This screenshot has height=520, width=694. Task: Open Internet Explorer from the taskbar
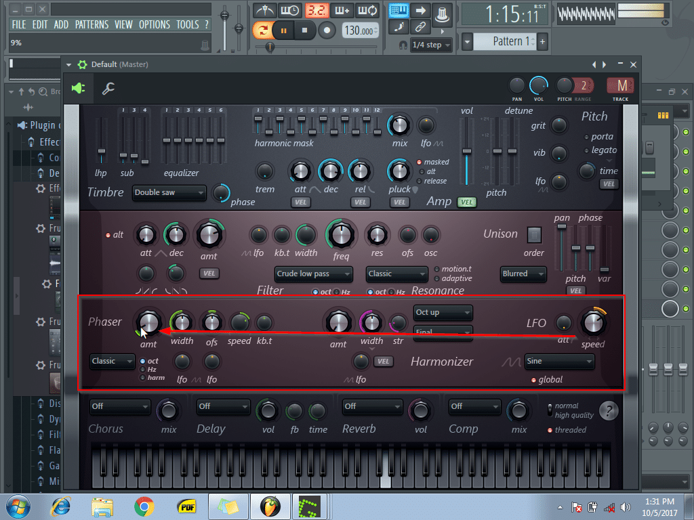pyautogui.click(x=60, y=506)
